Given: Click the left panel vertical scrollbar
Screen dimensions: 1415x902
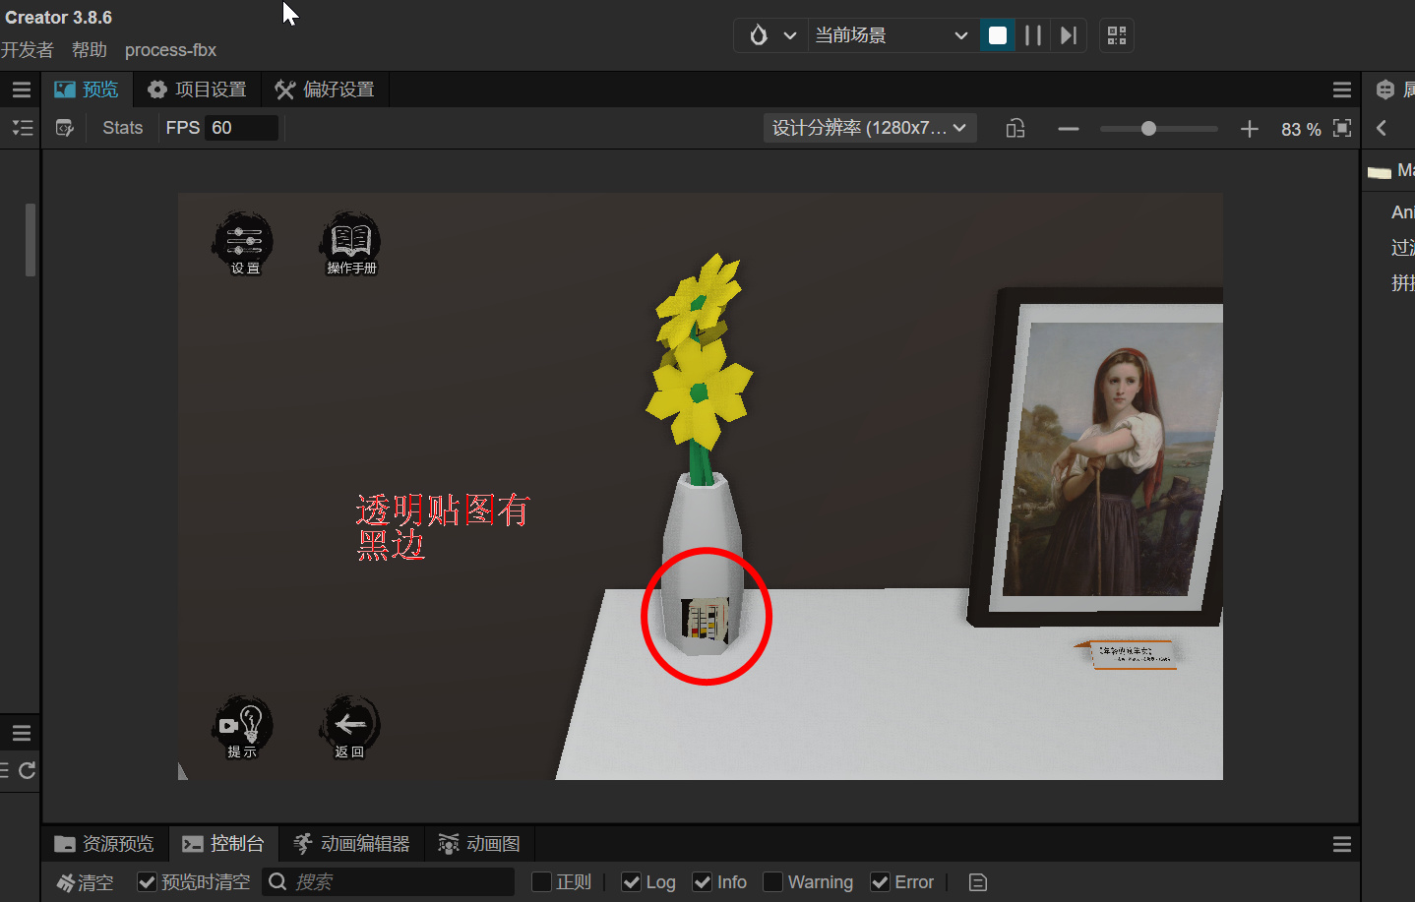Looking at the screenshot, I should tap(31, 240).
